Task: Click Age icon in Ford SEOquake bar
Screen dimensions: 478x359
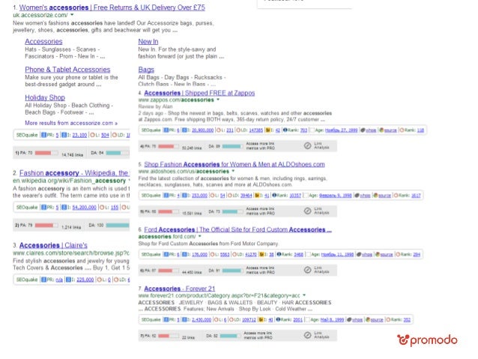Action: pos(308,254)
